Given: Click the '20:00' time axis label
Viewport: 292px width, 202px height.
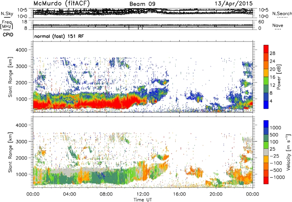Looking at the screenshot, I should [x=216, y=194].
